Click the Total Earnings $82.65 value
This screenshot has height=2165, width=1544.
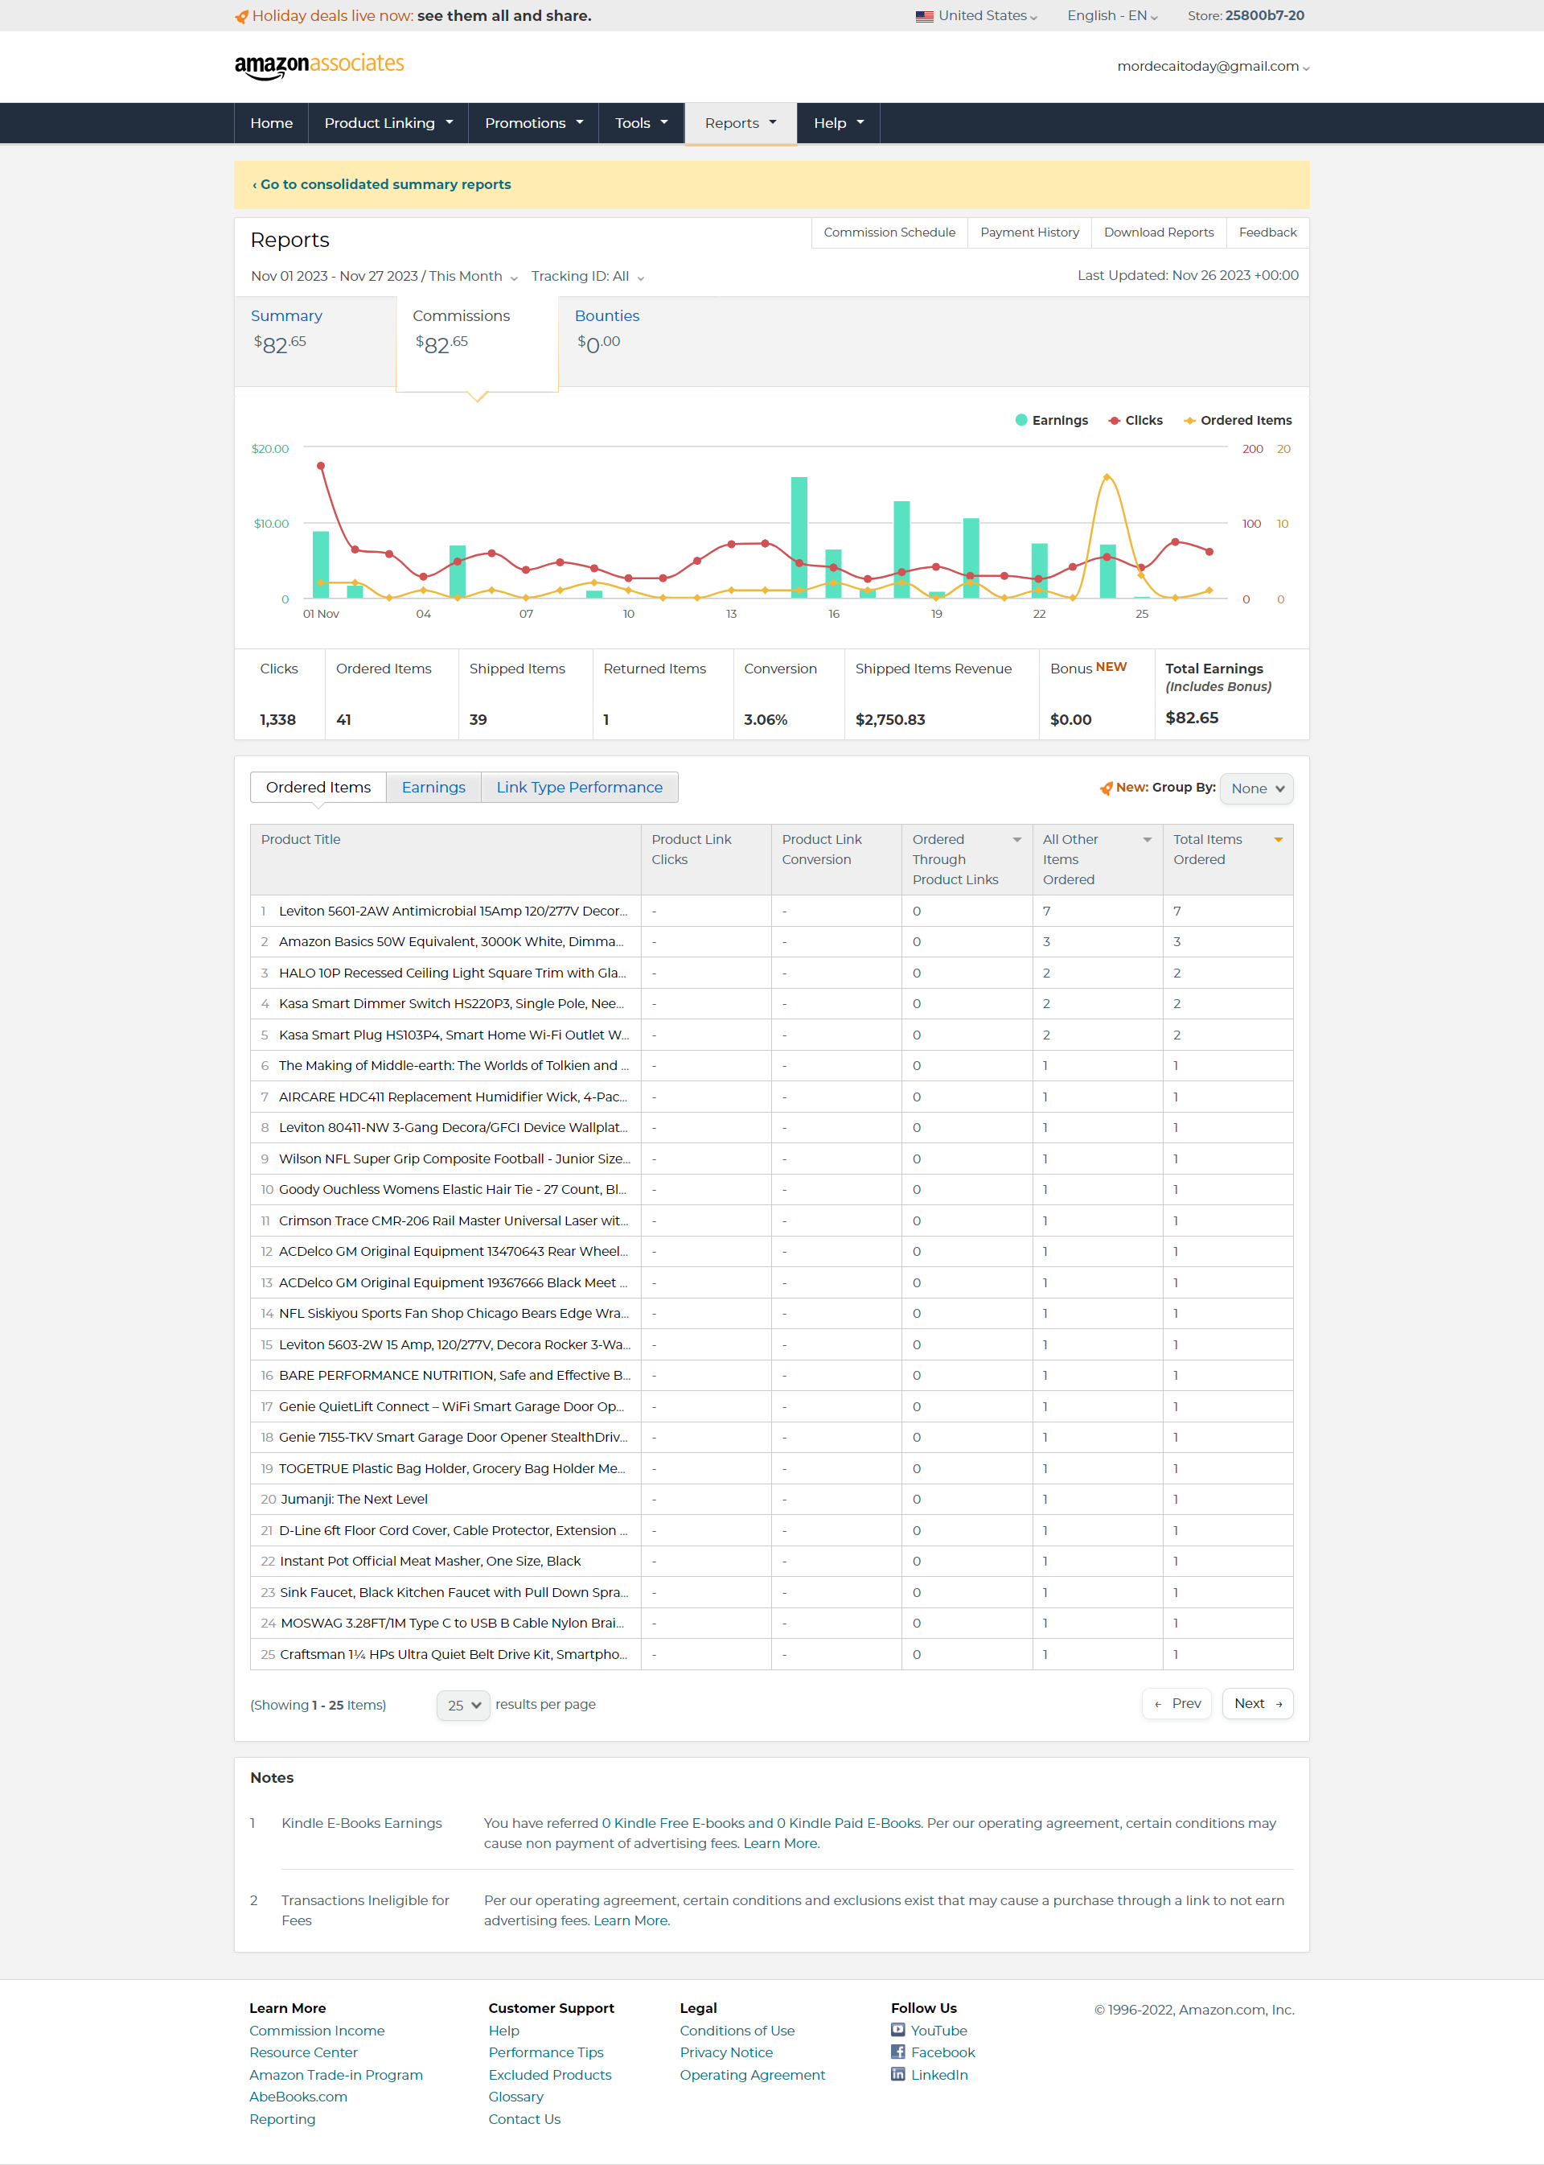[1191, 718]
